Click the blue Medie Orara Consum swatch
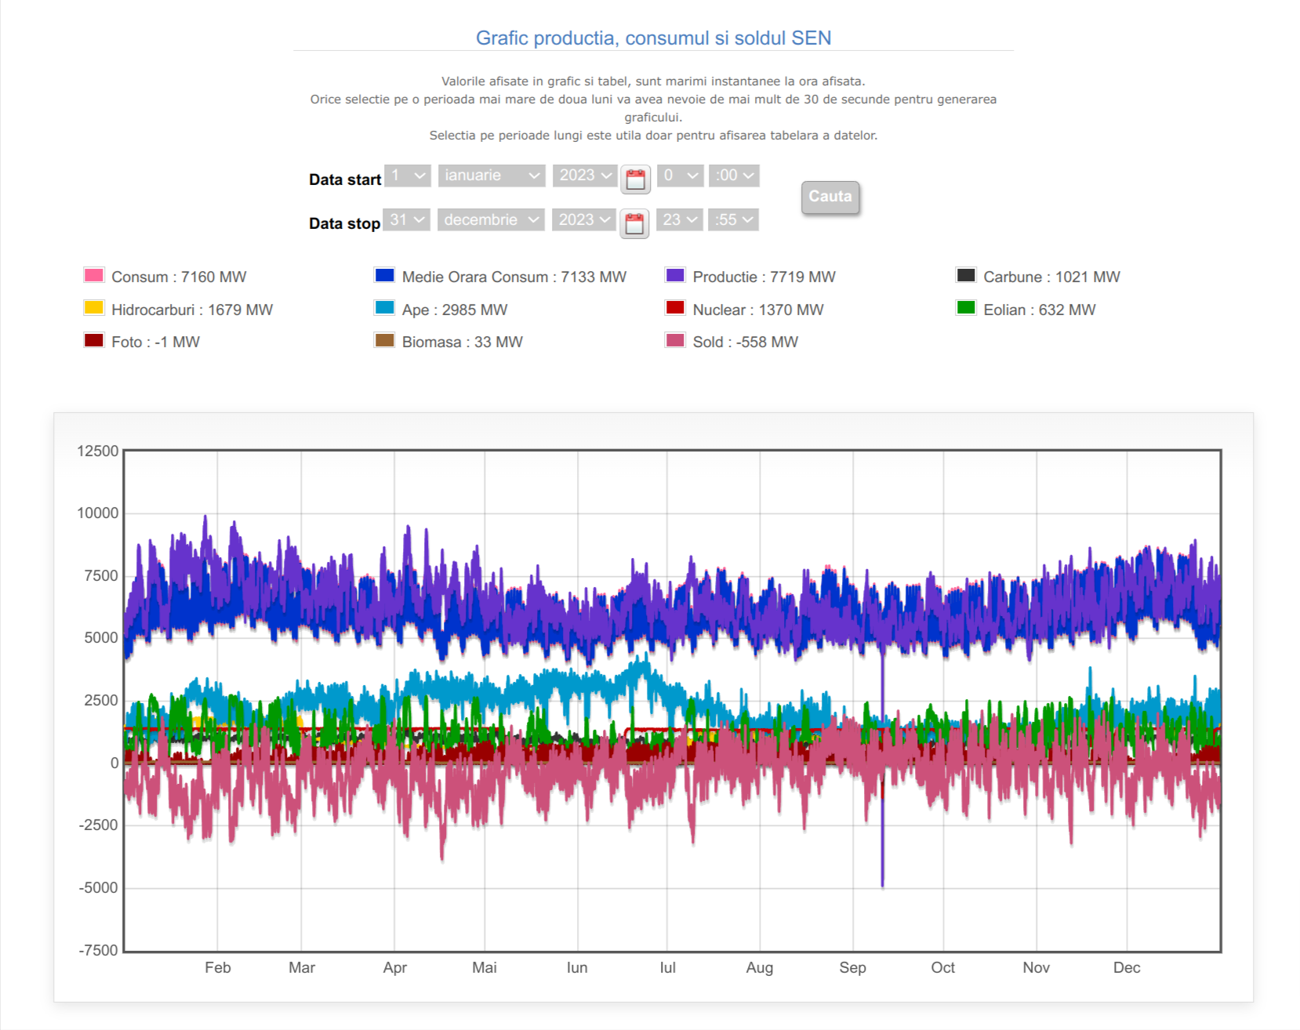The height and width of the screenshot is (1030, 1300). pyautogui.click(x=384, y=275)
